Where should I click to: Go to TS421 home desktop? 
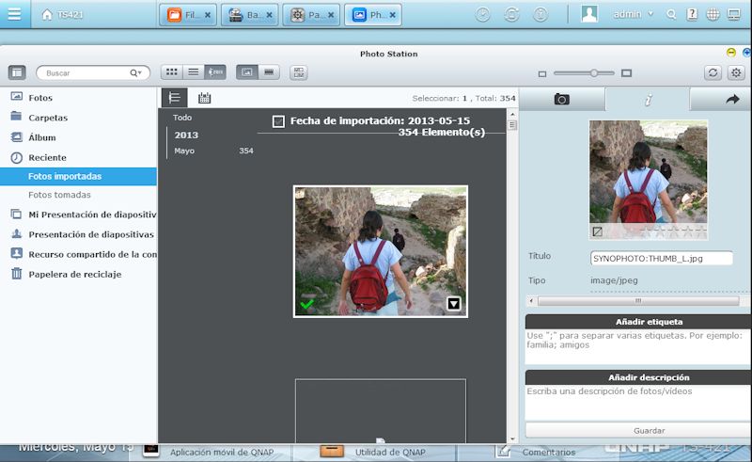[x=62, y=15]
